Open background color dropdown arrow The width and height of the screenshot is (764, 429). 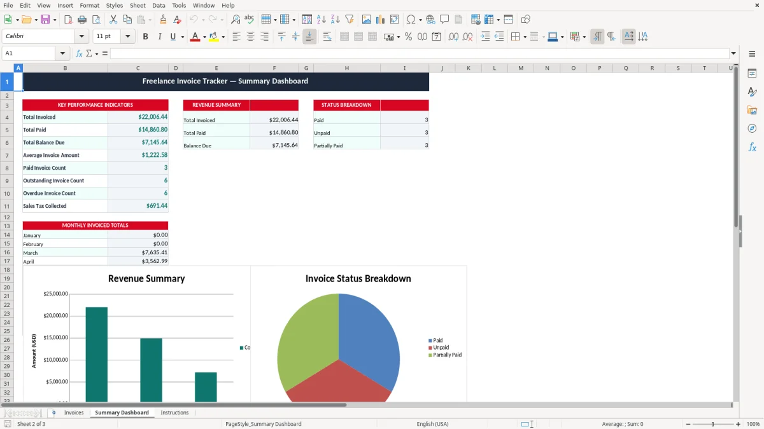tap(223, 37)
